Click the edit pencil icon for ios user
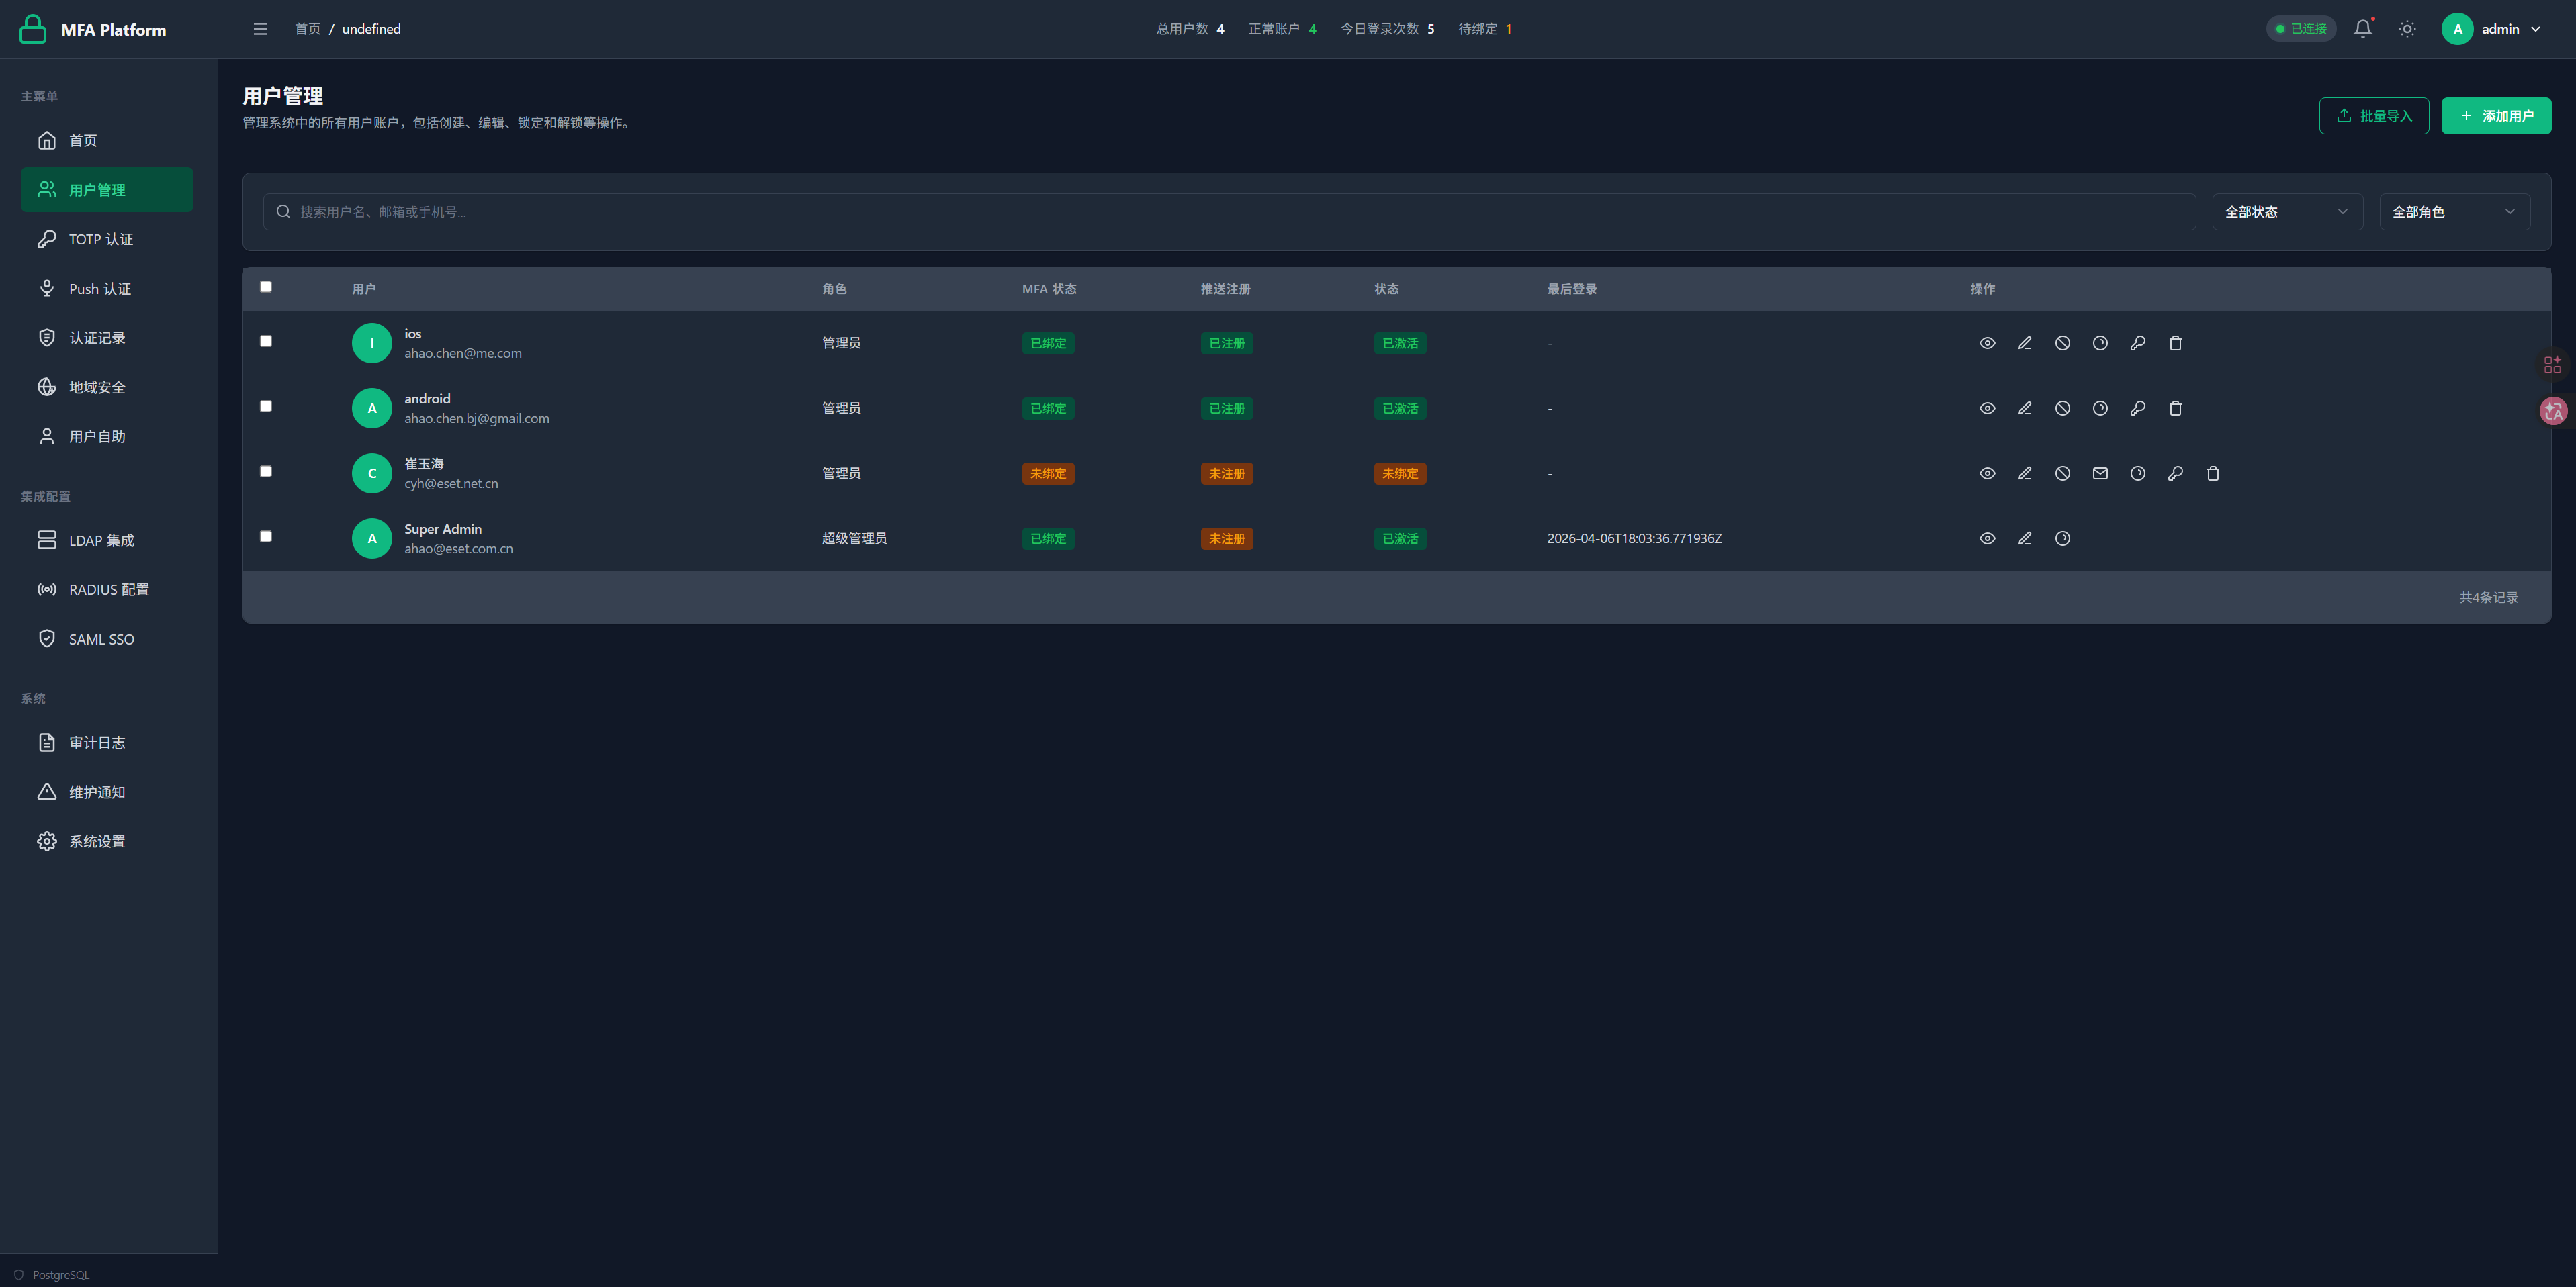2576x1287 pixels. [x=2024, y=344]
